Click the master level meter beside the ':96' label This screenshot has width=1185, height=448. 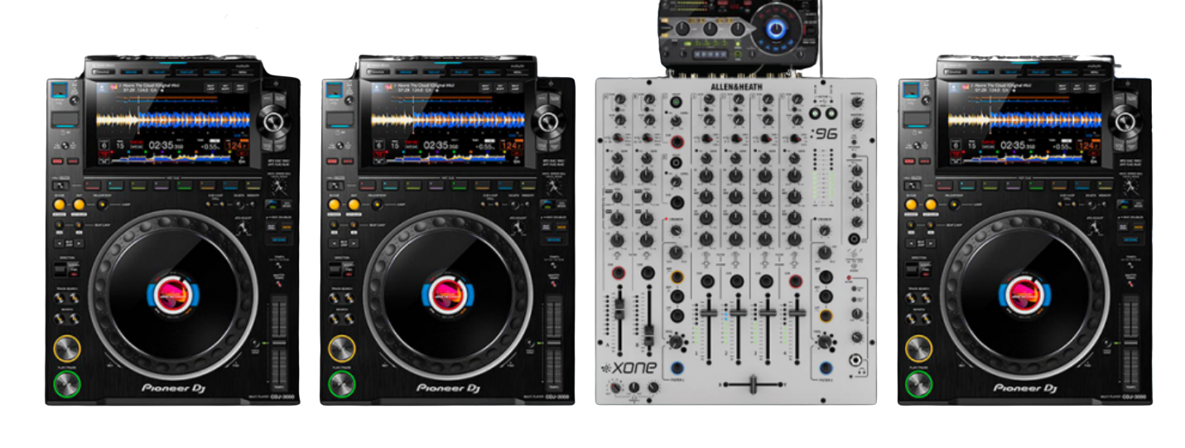point(822,178)
